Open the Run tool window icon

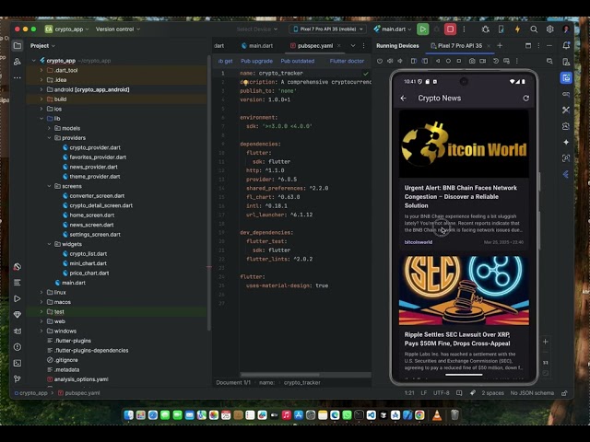pyautogui.click(x=18, y=298)
